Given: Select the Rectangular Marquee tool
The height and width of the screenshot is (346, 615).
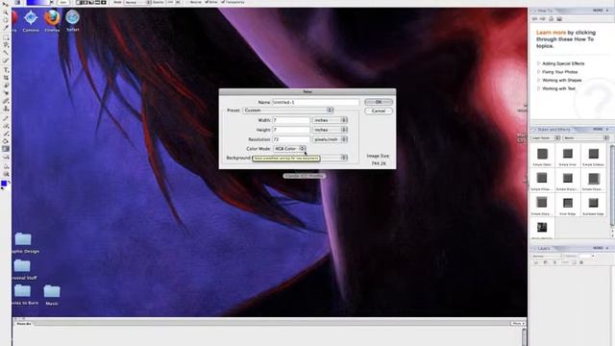Looking at the screenshot, I should (x=6, y=37).
